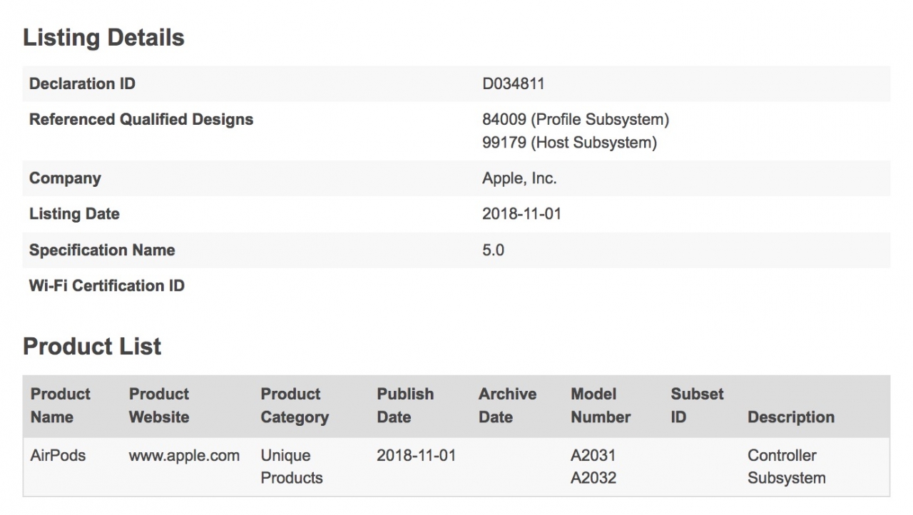Select the 99179 (Host Subsystem) entry
Screen dimensions: 913x515
pyautogui.click(x=569, y=143)
